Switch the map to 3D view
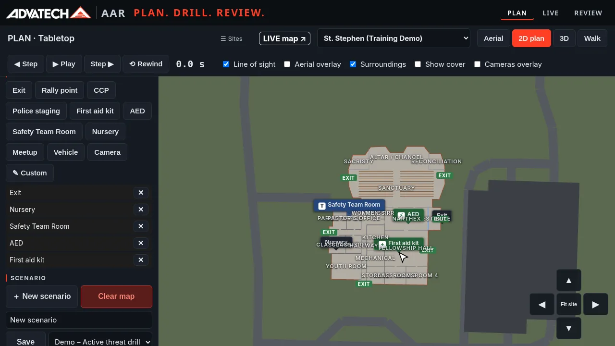The height and width of the screenshot is (346, 615). pyautogui.click(x=564, y=38)
